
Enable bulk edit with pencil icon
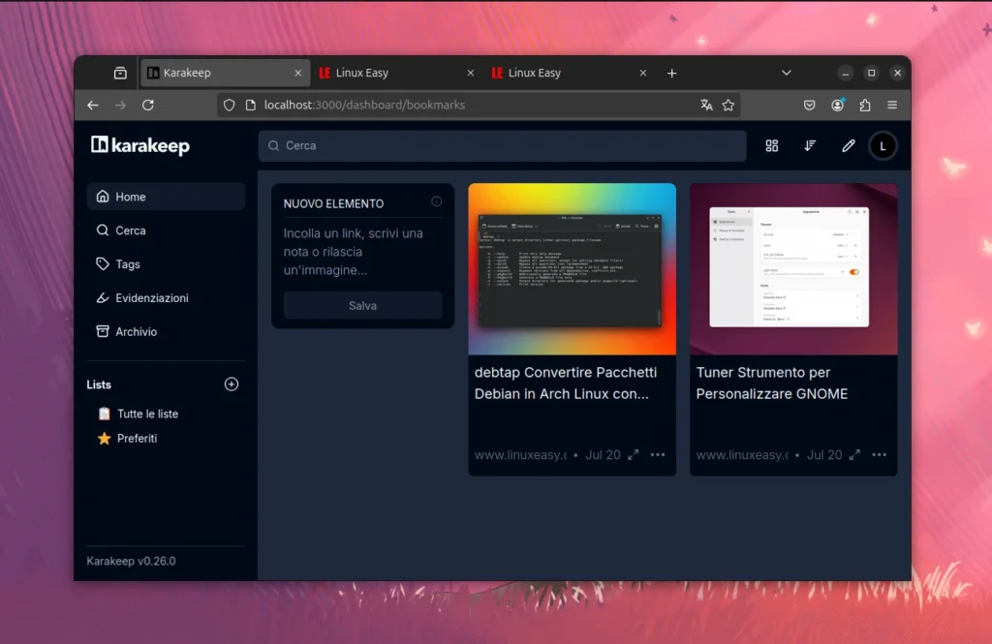849,145
